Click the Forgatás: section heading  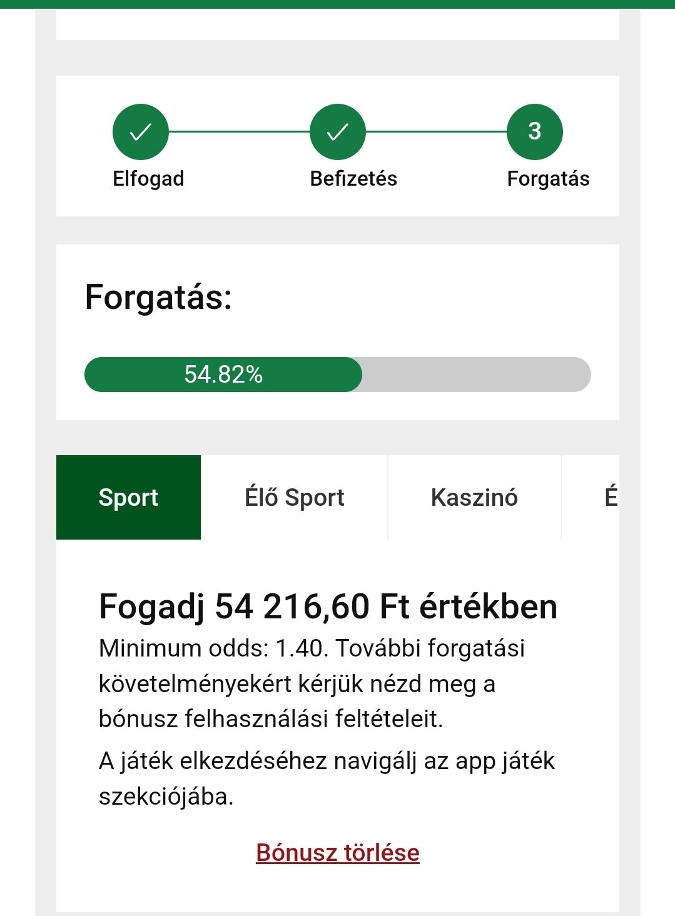158,297
